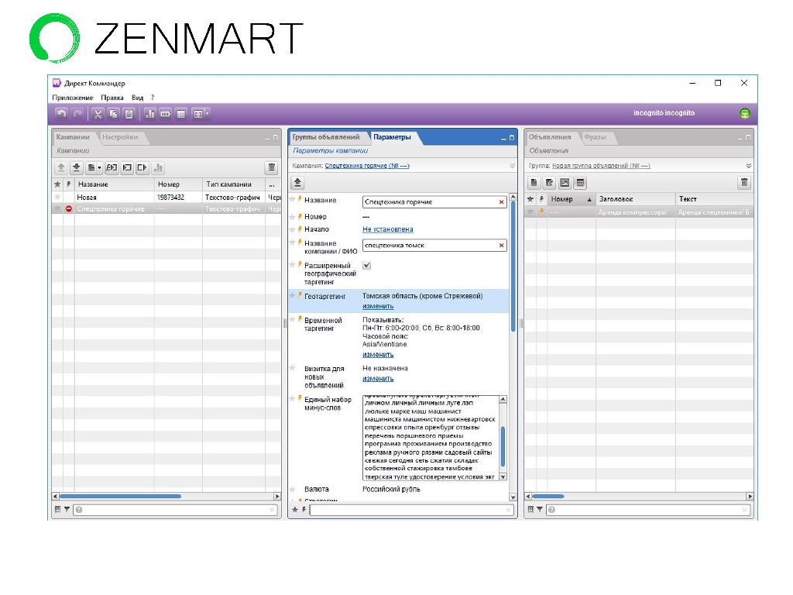Create a new ad with the document icon
Image resolution: width=793 pixels, height=595 pixels.
coord(534,183)
